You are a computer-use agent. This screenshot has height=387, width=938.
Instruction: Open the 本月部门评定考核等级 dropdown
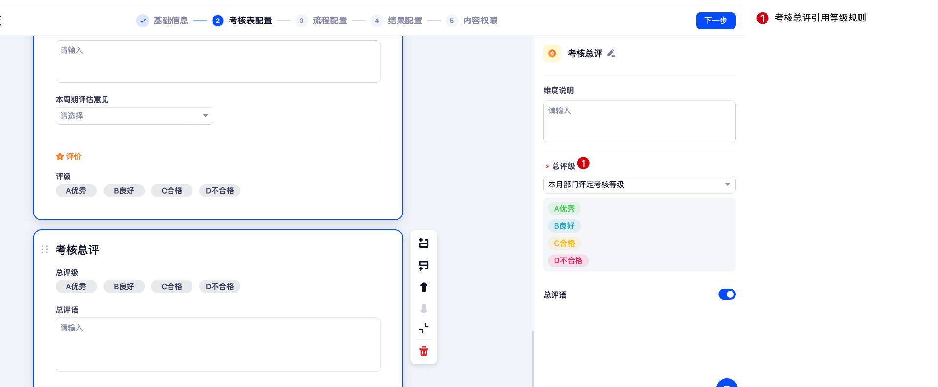coord(639,185)
